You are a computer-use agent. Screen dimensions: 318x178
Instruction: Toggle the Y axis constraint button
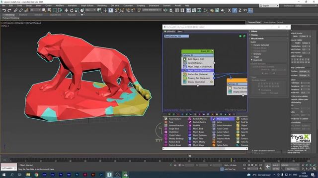[x=235, y=10]
